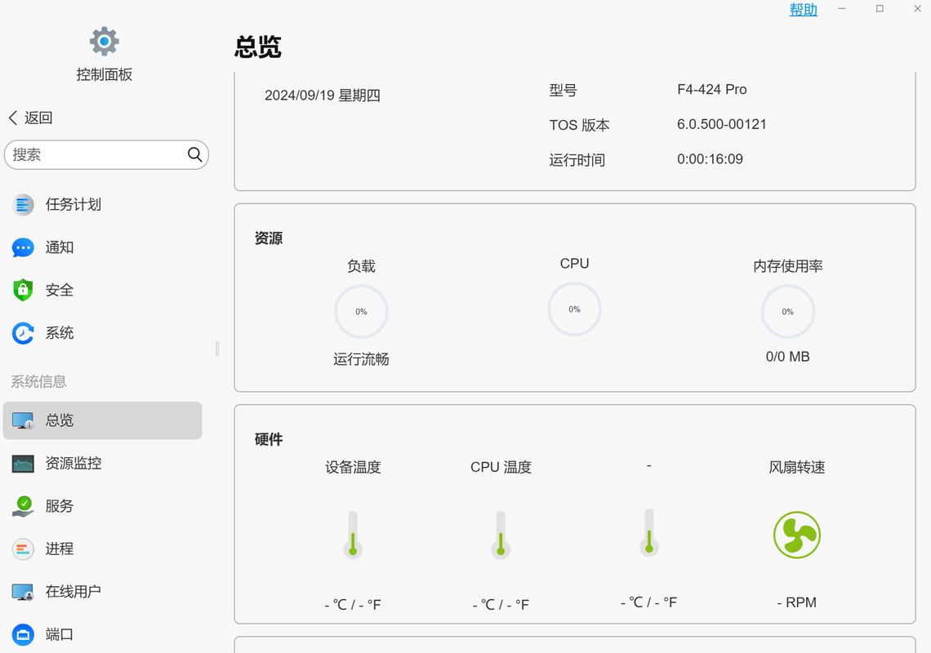The height and width of the screenshot is (653, 931).
Task: Click 返回 to go back
Action: coord(38,118)
